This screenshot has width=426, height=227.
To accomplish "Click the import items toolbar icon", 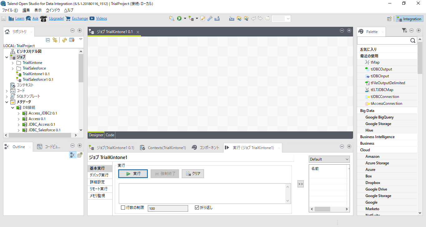I will click(239, 18).
